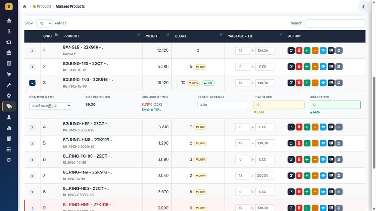
Task: Open the grid apps sidebar icon
Action: 9,150
